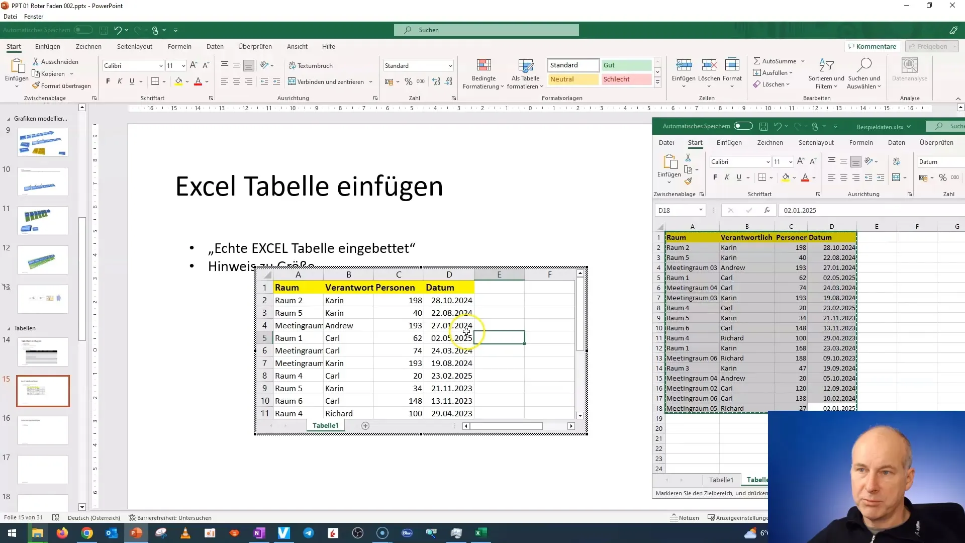
Task: Open the Formeln tab in the PowerPoint ribbon
Action: [179, 46]
